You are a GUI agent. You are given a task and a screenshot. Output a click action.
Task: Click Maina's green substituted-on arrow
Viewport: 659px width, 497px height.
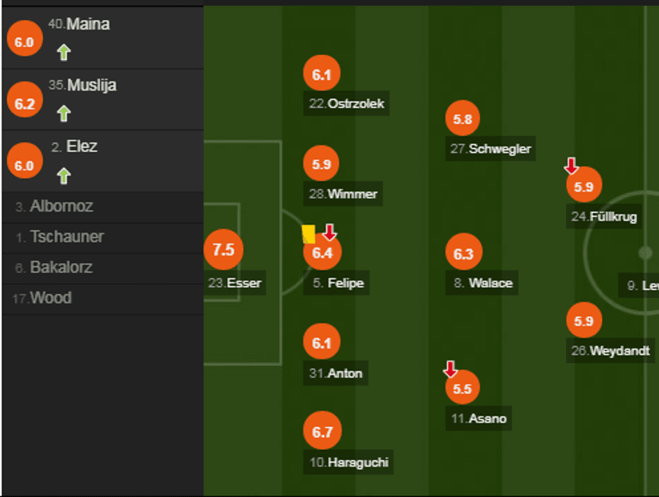pyautogui.click(x=64, y=52)
